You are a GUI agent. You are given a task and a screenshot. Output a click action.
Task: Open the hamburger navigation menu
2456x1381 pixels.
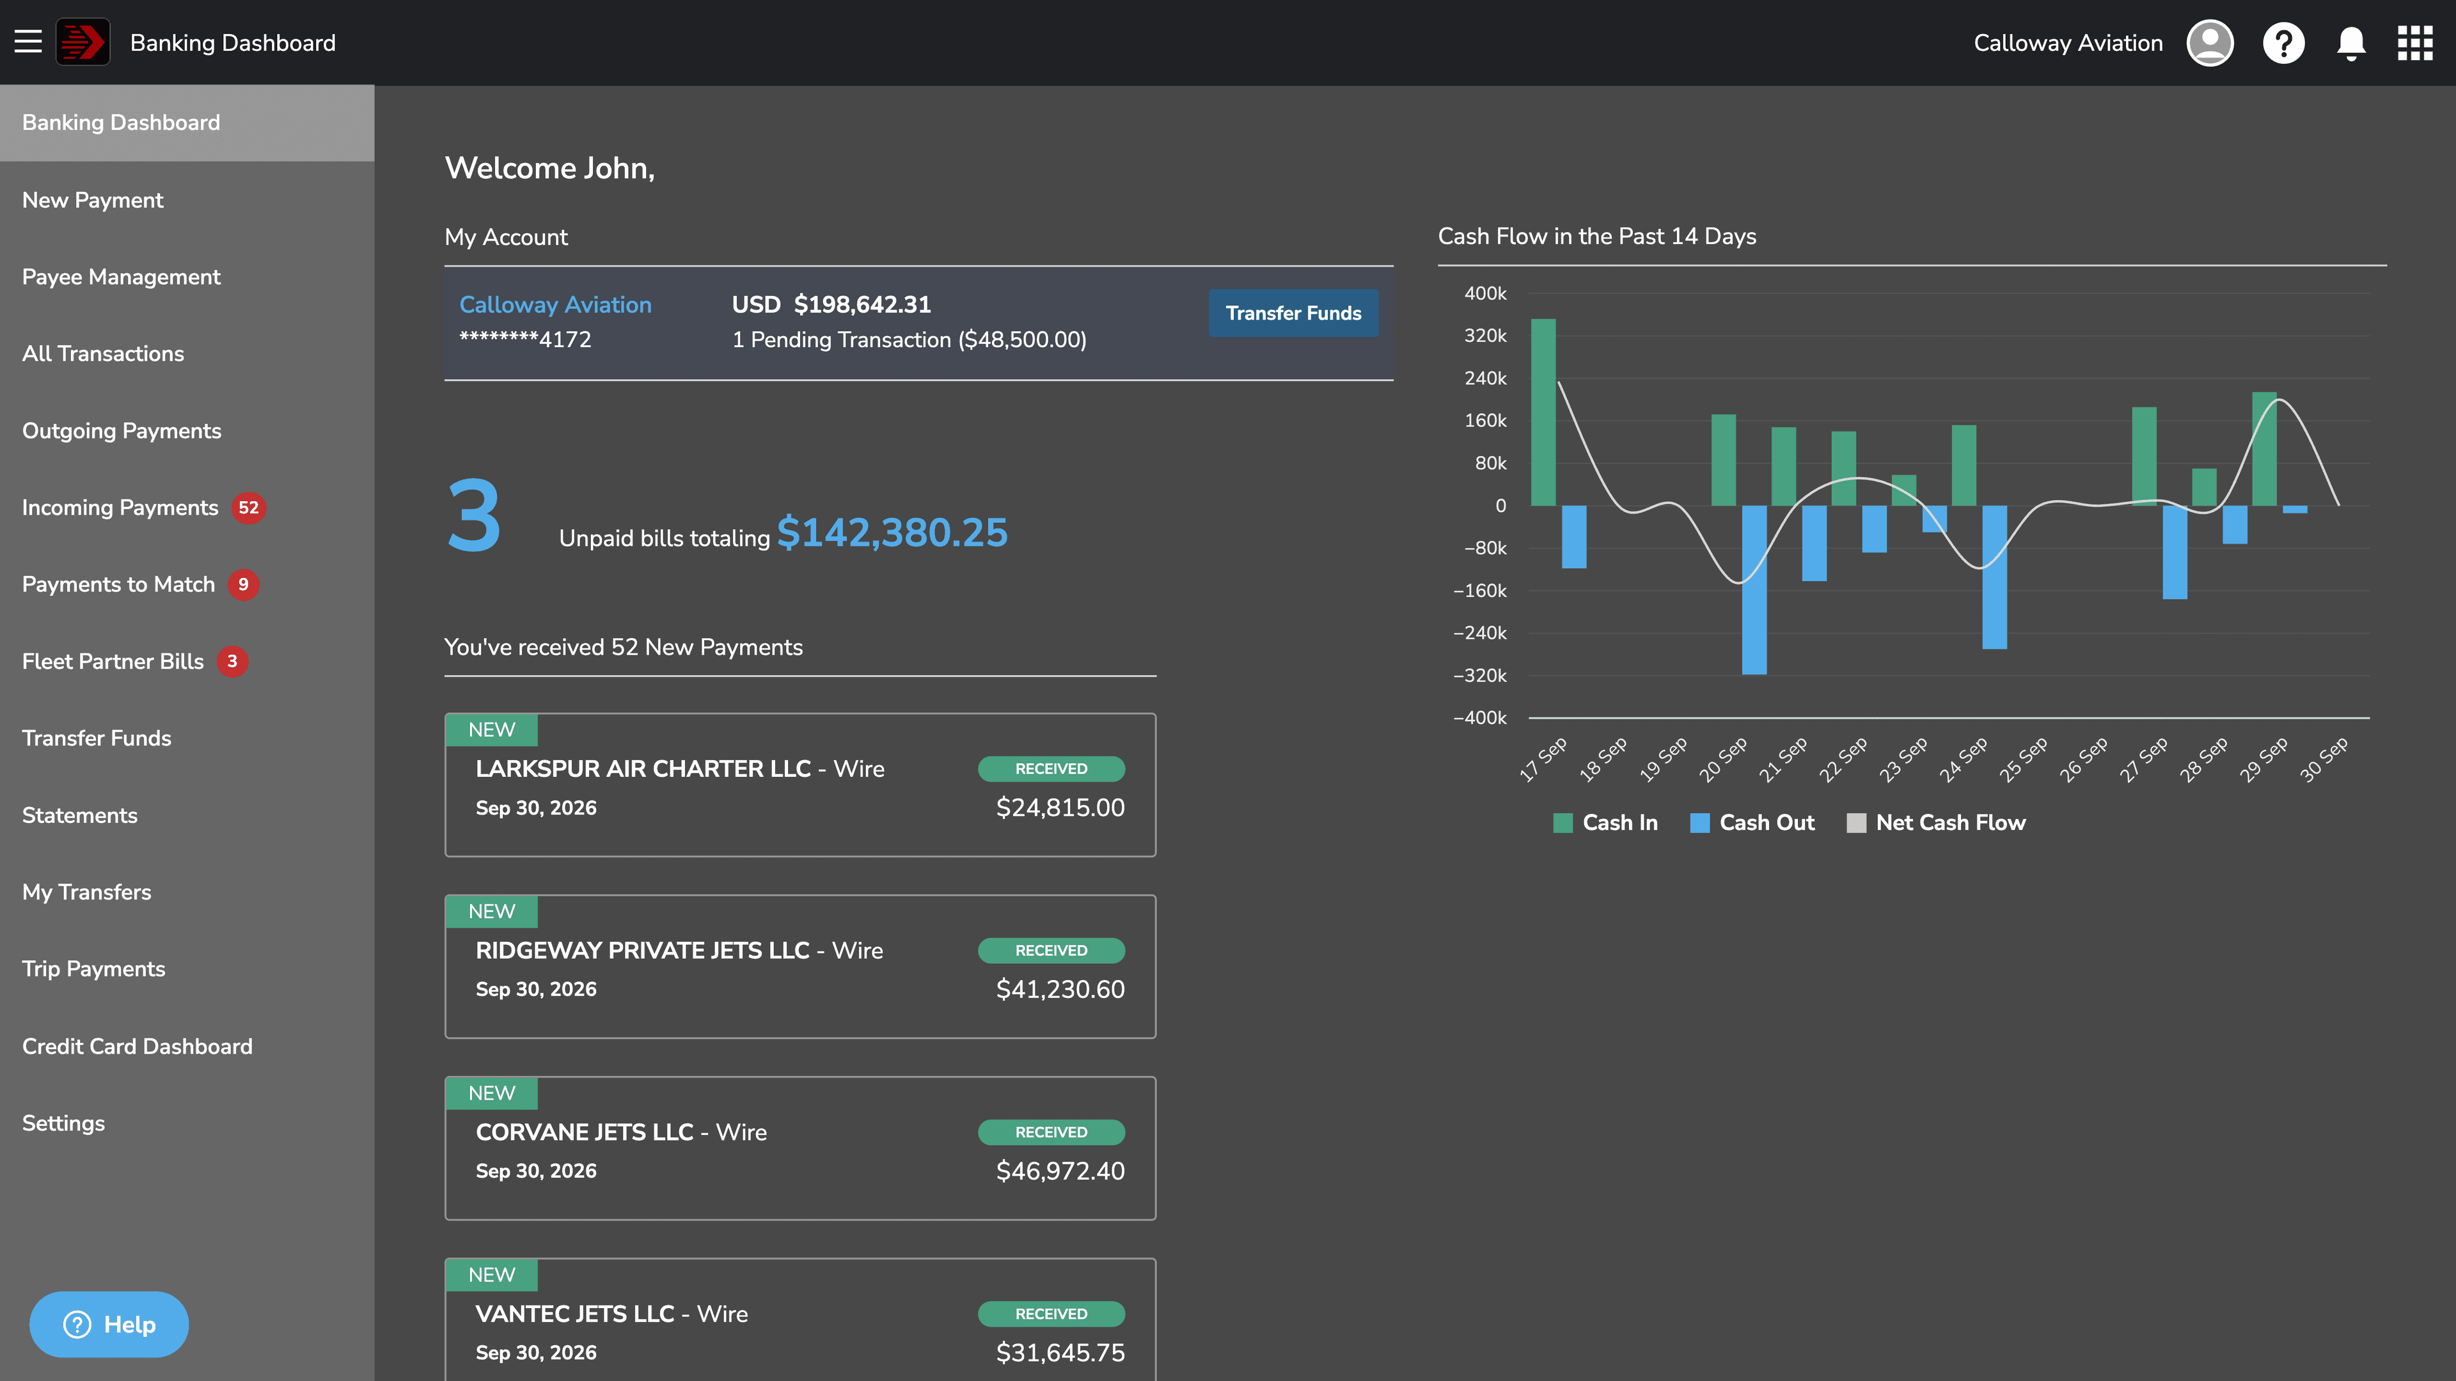pyautogui.click(x=28, y=42)
